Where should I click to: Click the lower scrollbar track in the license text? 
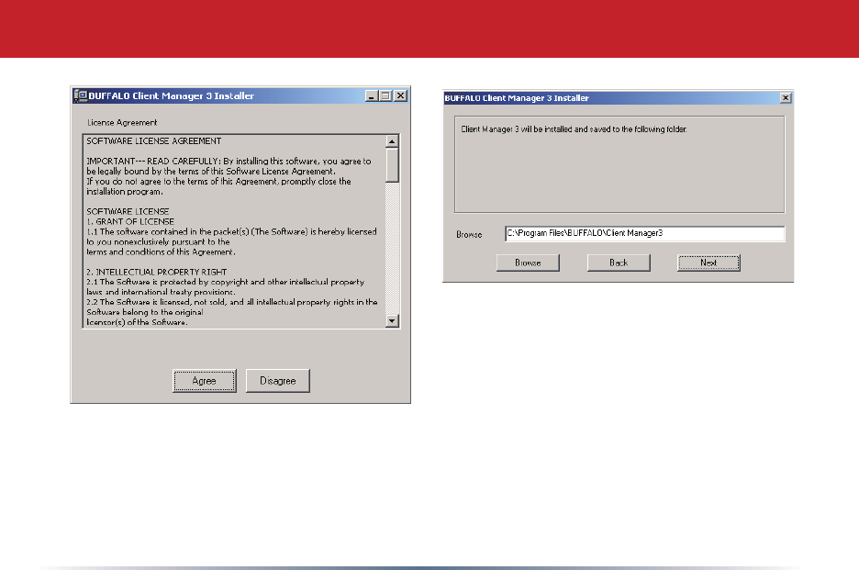pos(392,248)
